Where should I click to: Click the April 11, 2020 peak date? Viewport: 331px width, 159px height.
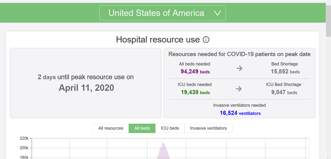(x=86, y=88)
